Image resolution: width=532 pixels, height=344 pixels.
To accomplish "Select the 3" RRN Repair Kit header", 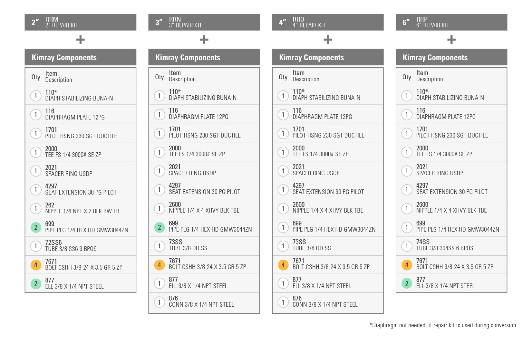I will (x=204, y=22).
